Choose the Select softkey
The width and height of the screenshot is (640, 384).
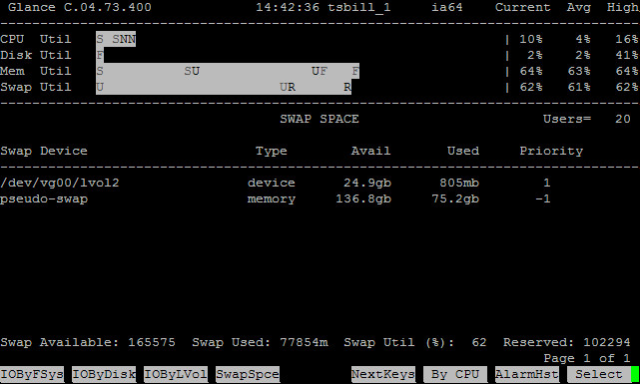[599, 374]
